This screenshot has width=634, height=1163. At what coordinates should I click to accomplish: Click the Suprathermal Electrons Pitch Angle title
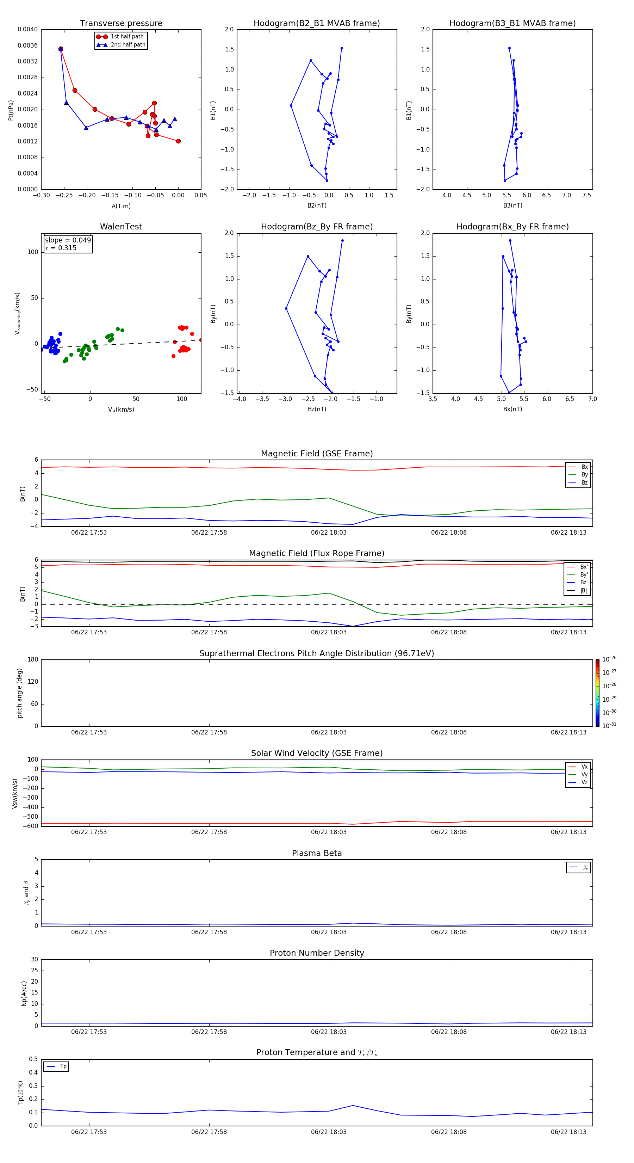click(317, 653)
